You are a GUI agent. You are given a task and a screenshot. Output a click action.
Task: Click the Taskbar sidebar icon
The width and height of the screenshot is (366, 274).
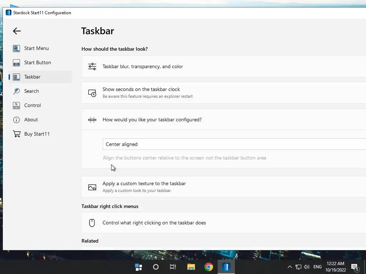click(x=16, y=77)
